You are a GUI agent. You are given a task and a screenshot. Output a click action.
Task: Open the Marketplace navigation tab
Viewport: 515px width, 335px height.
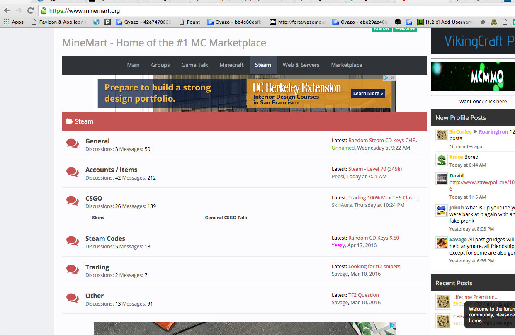346,65
